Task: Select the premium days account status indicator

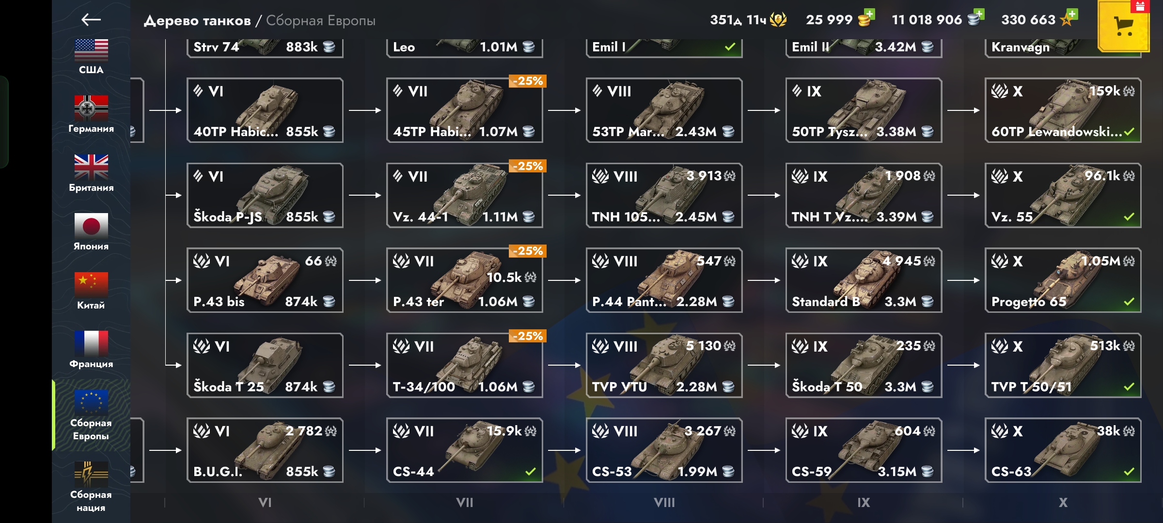Action: click(748, 19)
